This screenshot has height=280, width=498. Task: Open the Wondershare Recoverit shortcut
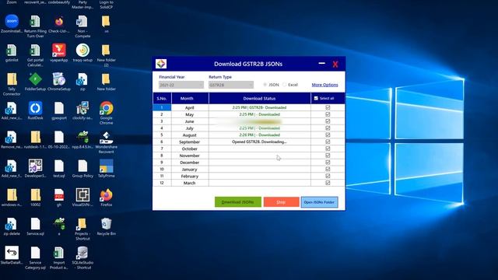tap(106, 137)
